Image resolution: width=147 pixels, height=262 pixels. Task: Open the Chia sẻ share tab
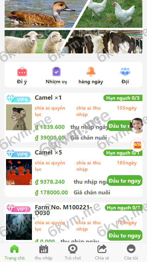click(x=102, y=252)
